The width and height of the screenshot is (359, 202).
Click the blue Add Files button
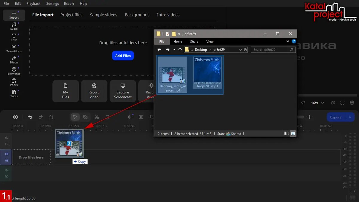click(x=123, y=56)
